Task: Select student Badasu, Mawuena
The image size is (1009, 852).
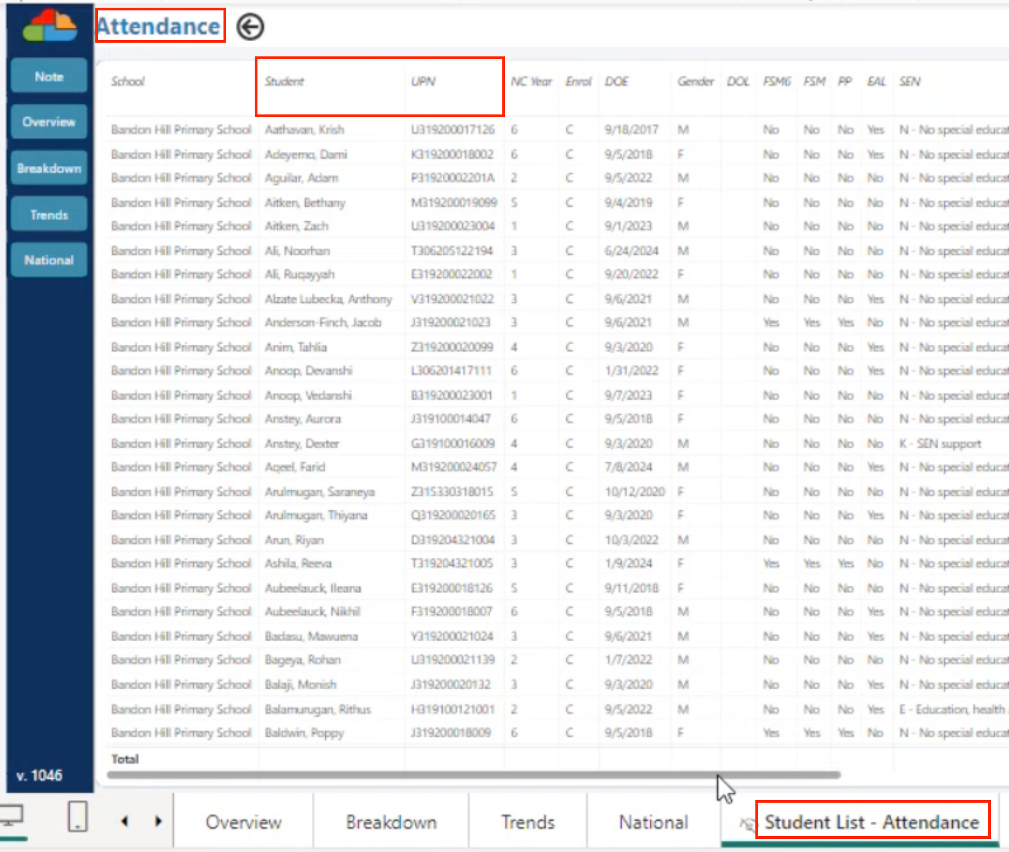Action: tap(311, 636)
